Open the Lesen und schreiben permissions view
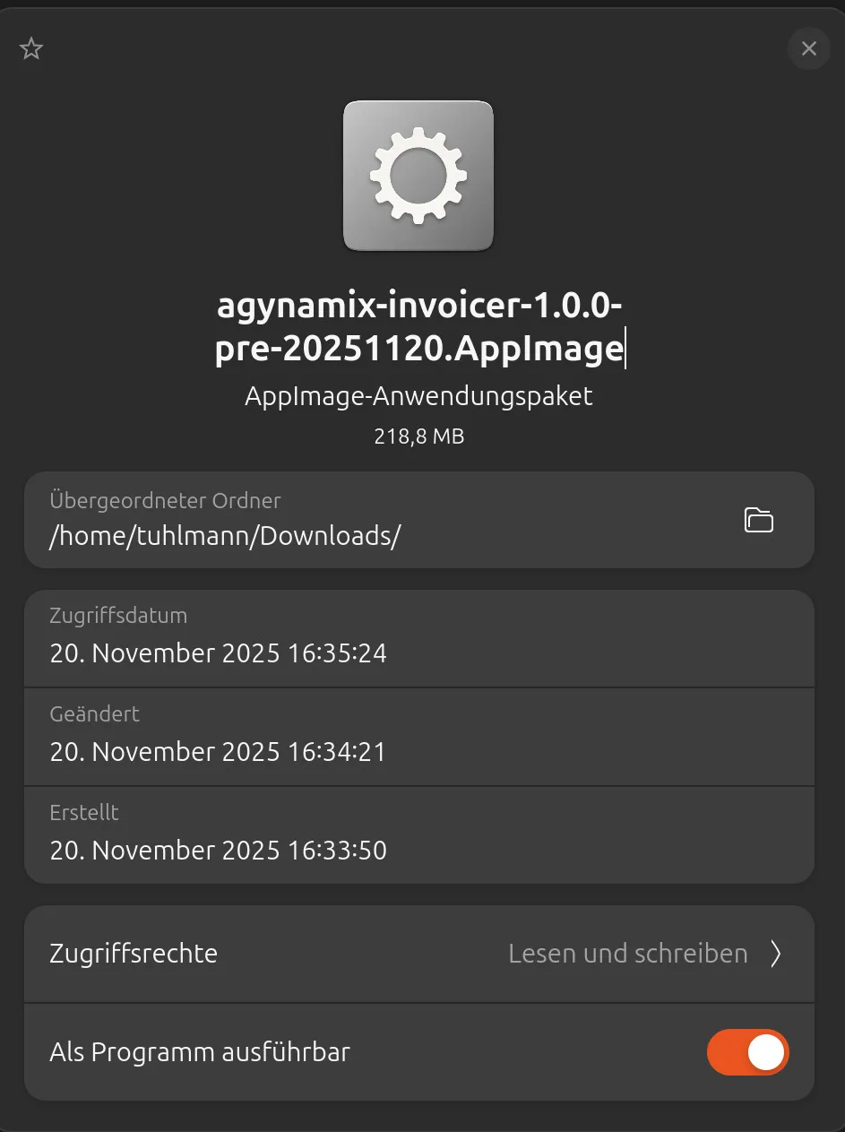 [x=627, y=954]
